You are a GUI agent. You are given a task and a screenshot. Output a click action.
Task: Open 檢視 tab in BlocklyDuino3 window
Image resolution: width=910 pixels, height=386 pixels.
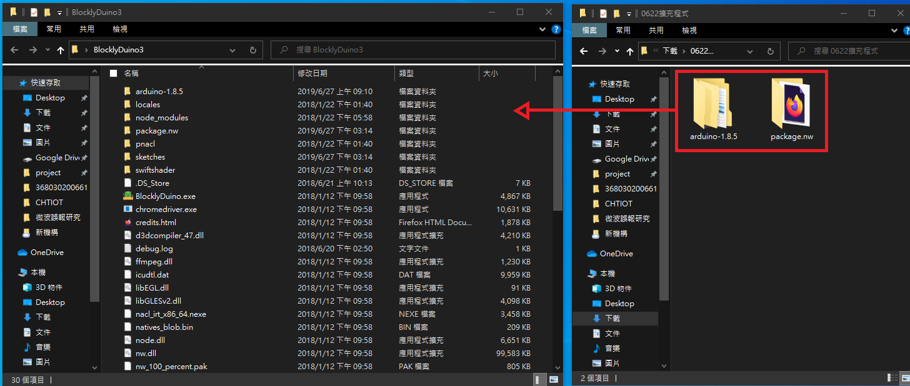point(120,29)
